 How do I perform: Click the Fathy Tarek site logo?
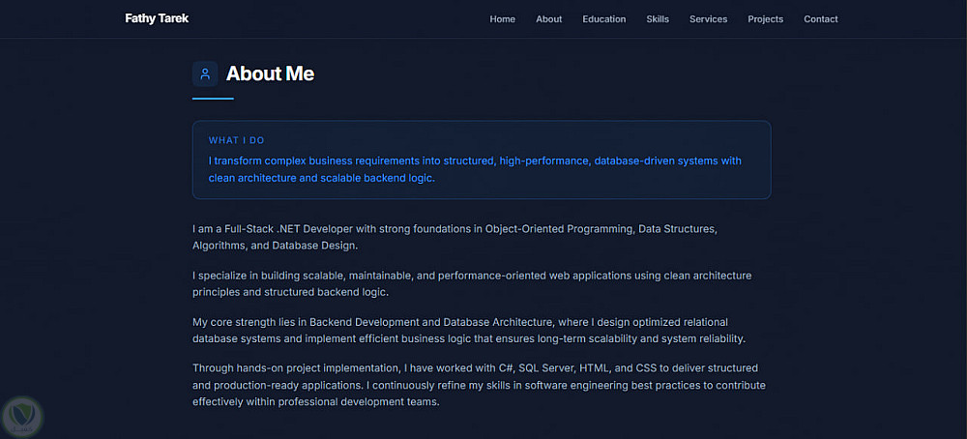click(157, 18)
